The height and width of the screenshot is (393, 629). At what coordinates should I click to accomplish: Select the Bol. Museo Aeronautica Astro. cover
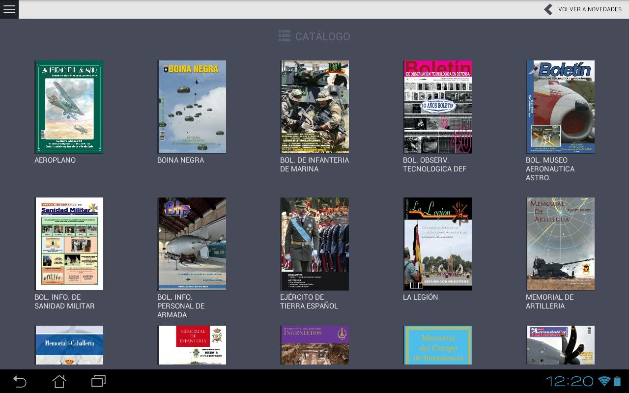point(560,107)
